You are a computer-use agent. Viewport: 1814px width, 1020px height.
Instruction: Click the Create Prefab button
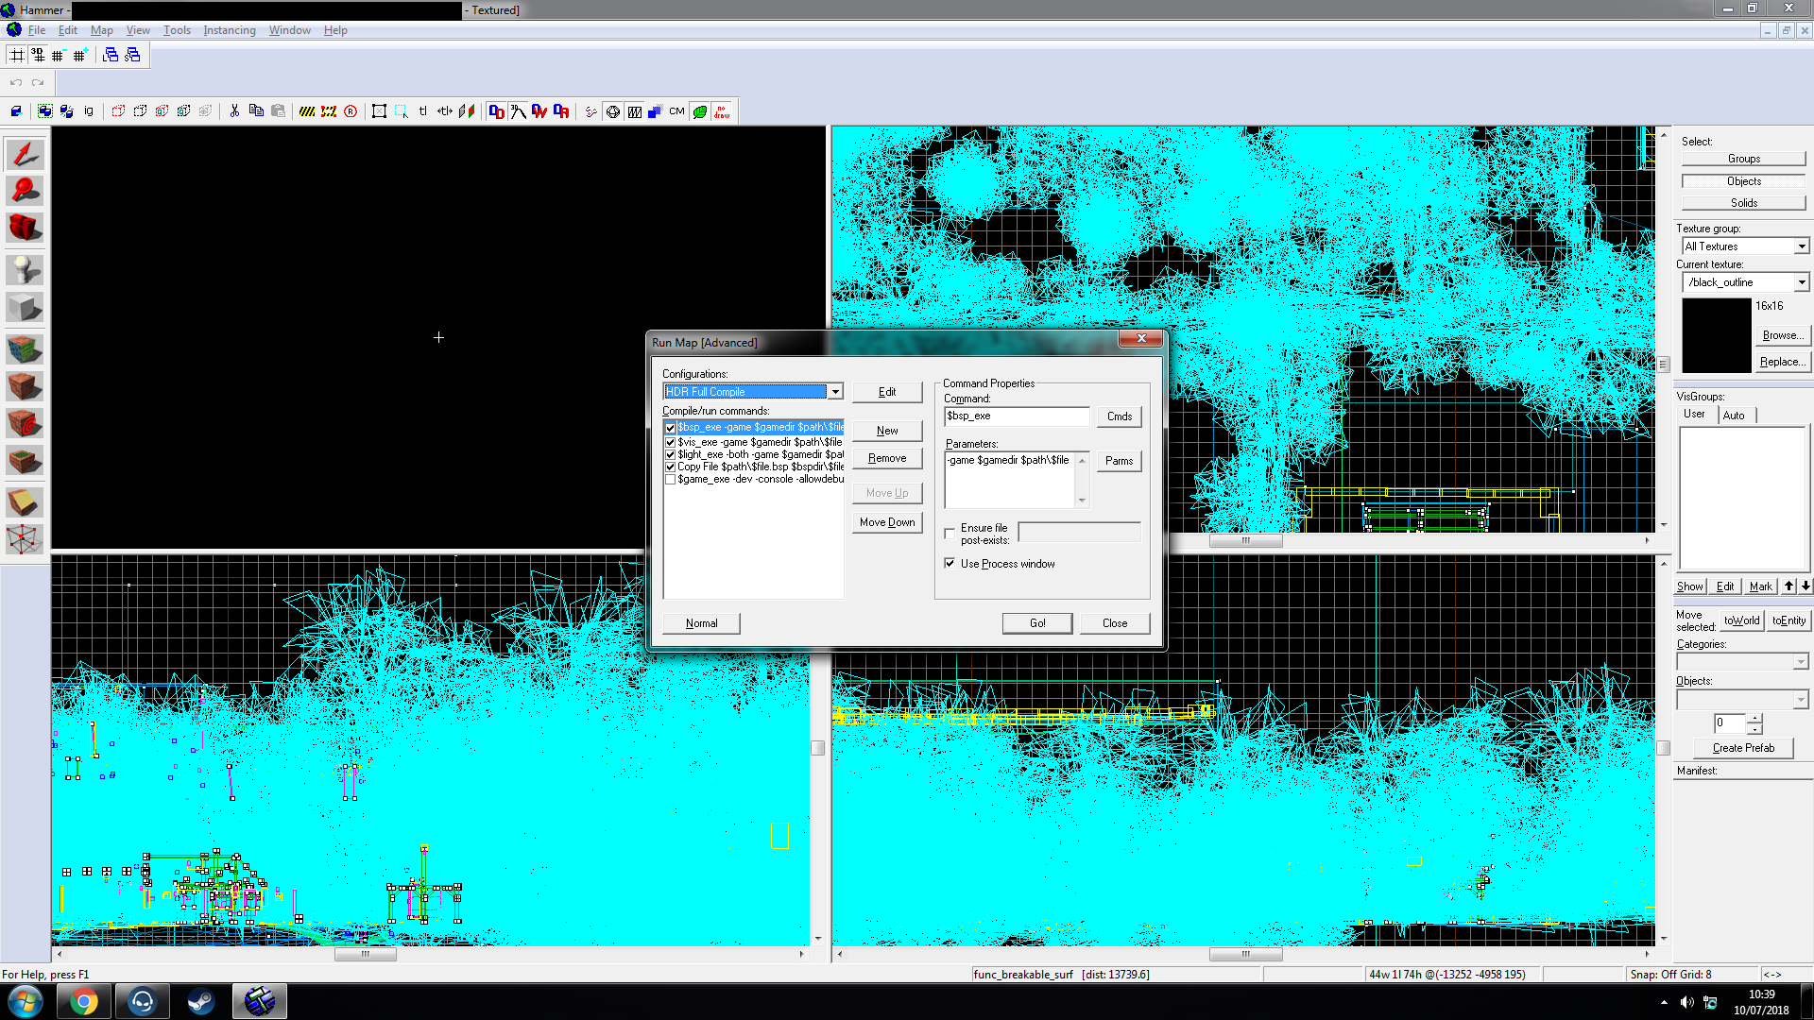pos(1743,748)
